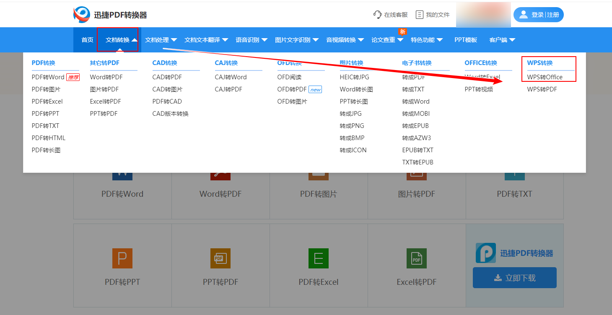
Task: Select WPS转Office in the menu
Action: [545, 77]
